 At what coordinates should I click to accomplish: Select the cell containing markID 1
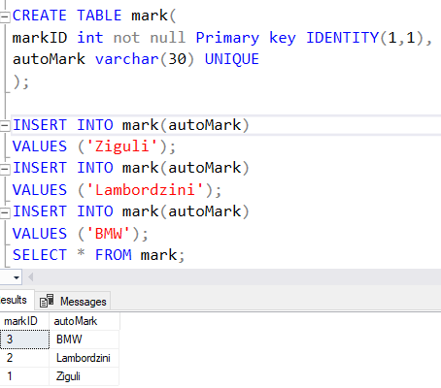[x=24, y=376]
